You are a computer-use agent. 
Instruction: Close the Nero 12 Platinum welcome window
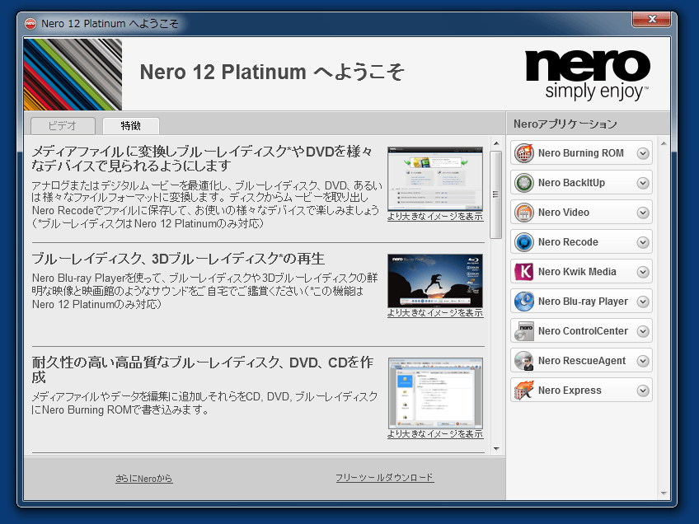(x=652, y=19)
